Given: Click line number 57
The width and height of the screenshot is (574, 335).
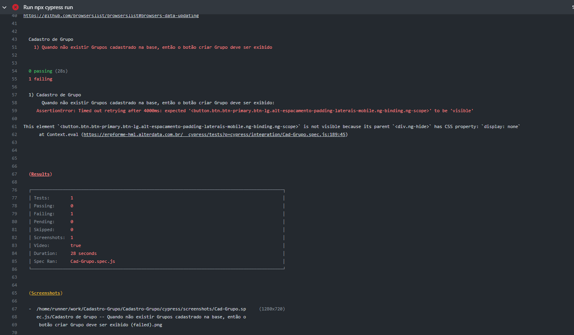Looking at the screenshot, I should tap(14, 95).
